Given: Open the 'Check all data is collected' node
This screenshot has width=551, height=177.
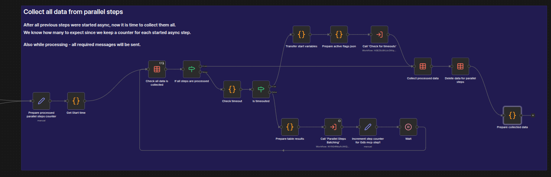Looking at the screenshot, I should 157,69.
